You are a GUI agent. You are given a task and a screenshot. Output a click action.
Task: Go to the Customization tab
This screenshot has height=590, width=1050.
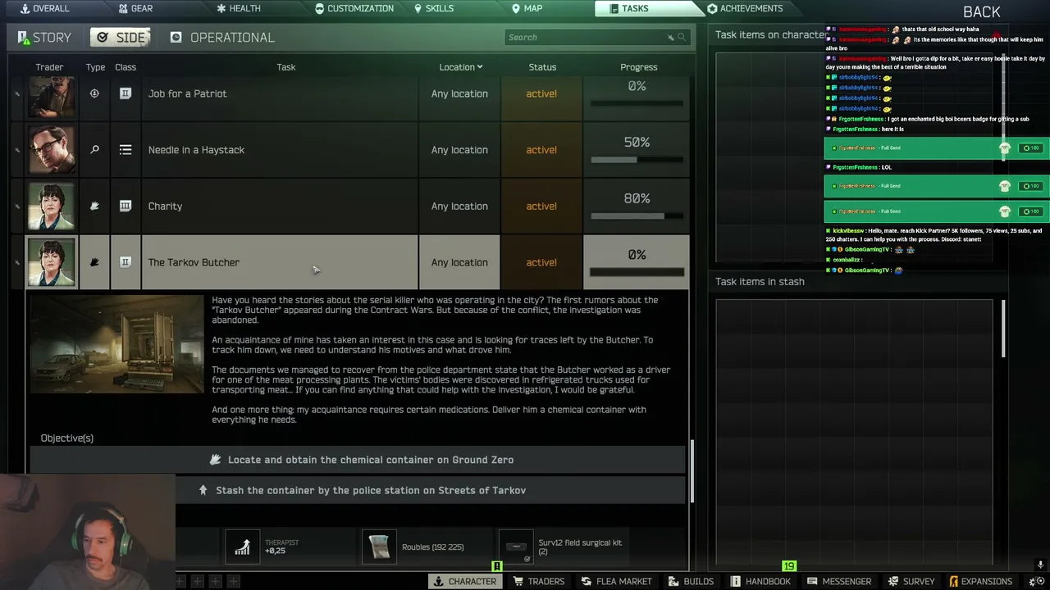pos(354,8)
